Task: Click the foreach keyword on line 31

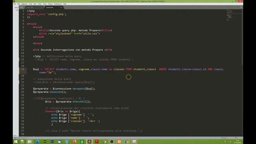Action: pyautogui.click(x=51, y=111)
